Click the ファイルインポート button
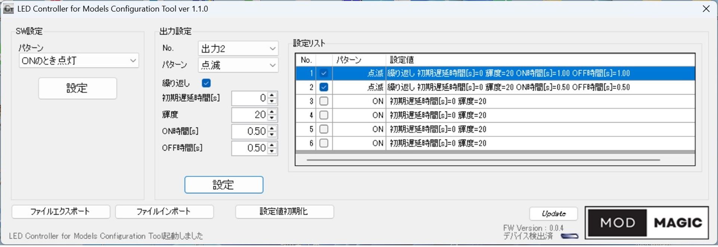 [x=164, y=212]
